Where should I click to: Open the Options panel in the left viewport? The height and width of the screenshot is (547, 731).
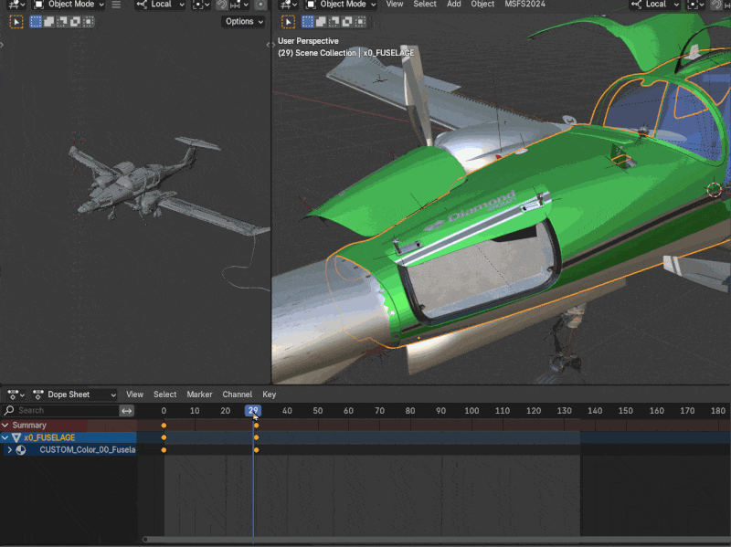pos(240,21)
